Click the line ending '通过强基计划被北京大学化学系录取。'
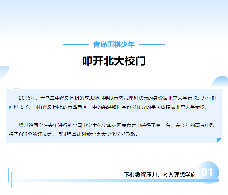This screenshot has height=195, width=228. coord(73,134)
